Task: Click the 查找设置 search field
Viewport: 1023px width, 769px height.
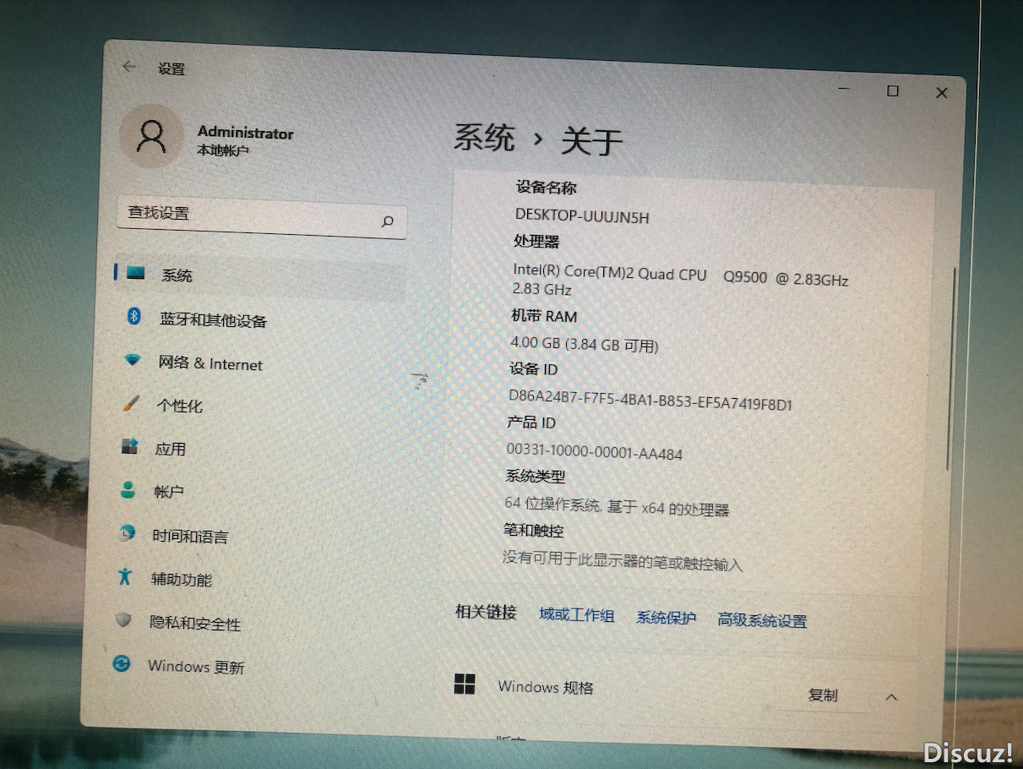Action: point(262,217)
